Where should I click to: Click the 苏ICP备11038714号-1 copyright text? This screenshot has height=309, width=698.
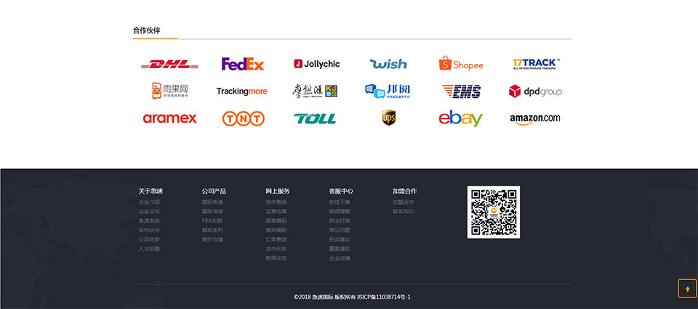coord(384,297)
